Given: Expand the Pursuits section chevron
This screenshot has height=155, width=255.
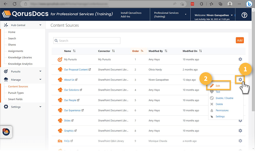Looking at the screenshot, I should [x=40, y=71].
